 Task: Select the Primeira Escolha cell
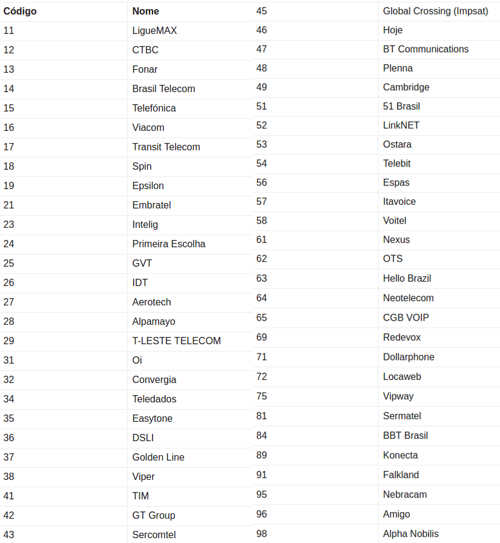(168, 244)
